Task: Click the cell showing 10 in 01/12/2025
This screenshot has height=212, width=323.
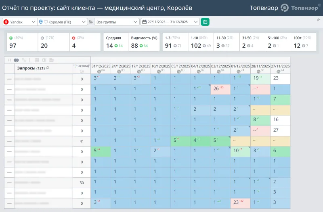Action: click(x=240, y=151)
